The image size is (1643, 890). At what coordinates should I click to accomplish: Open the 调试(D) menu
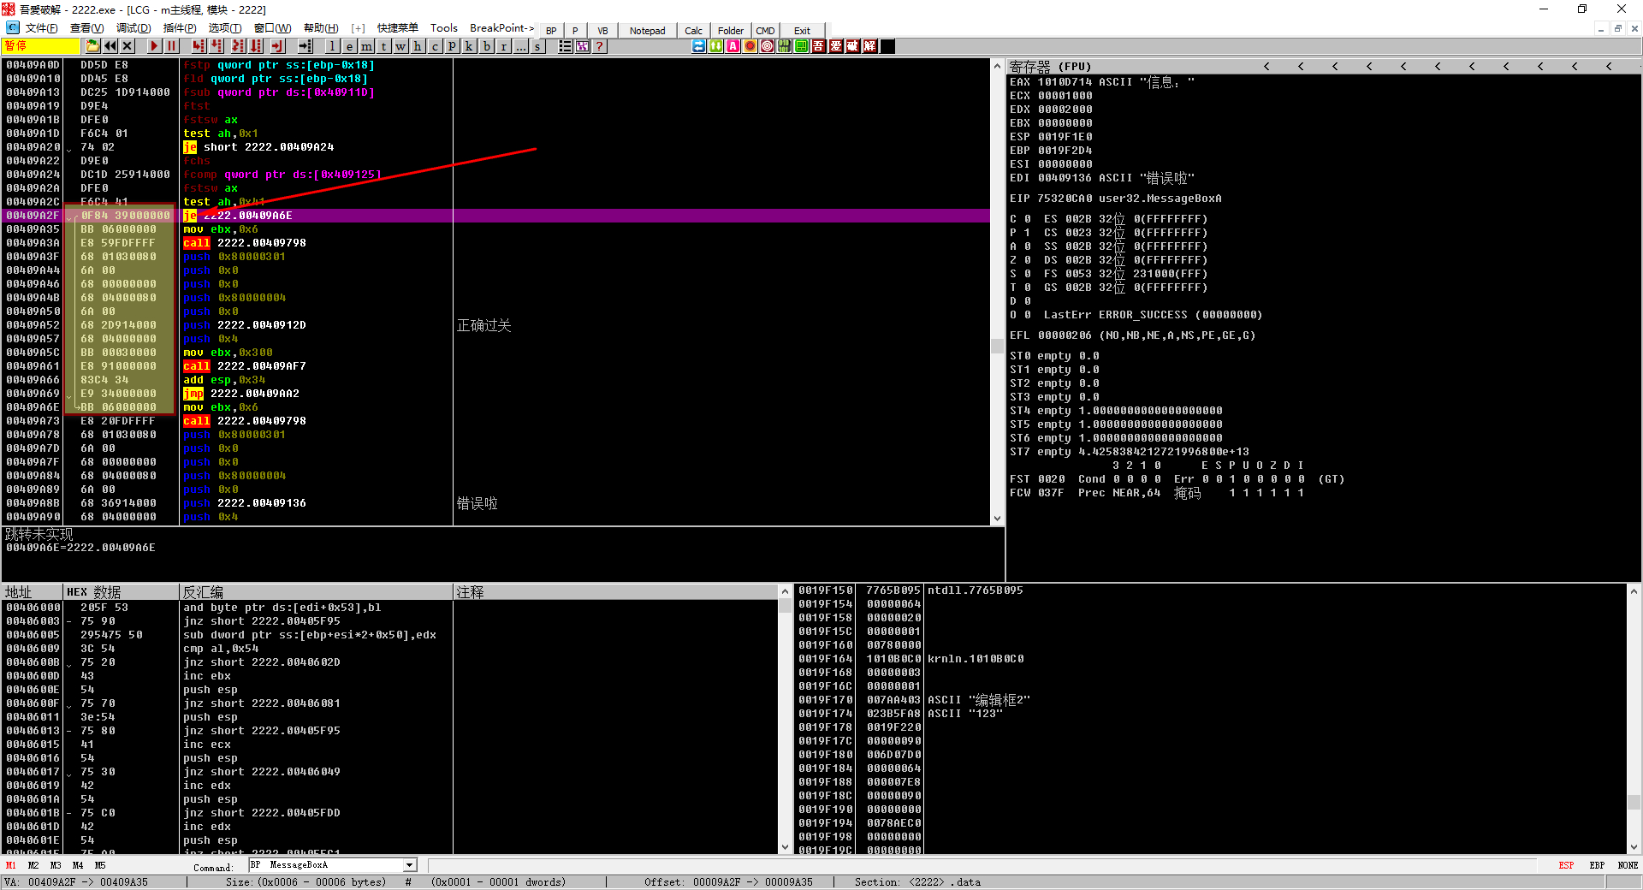pyautogui.click(x=133, y=28)
